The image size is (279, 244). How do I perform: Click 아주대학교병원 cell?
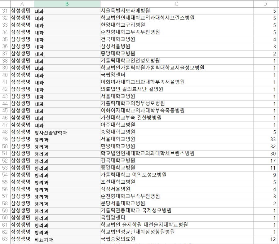click(177, 125)
